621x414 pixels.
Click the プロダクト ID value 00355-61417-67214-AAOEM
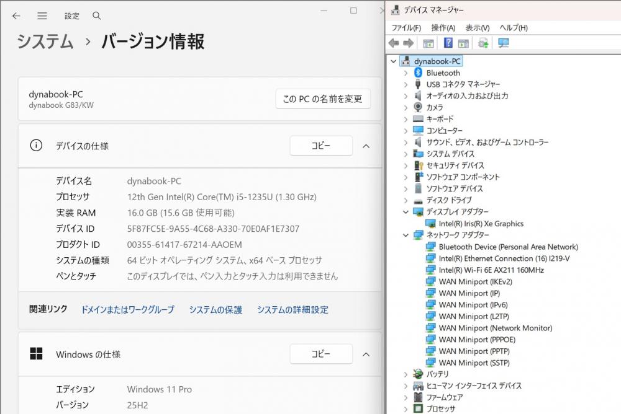[x=184, y=244]
